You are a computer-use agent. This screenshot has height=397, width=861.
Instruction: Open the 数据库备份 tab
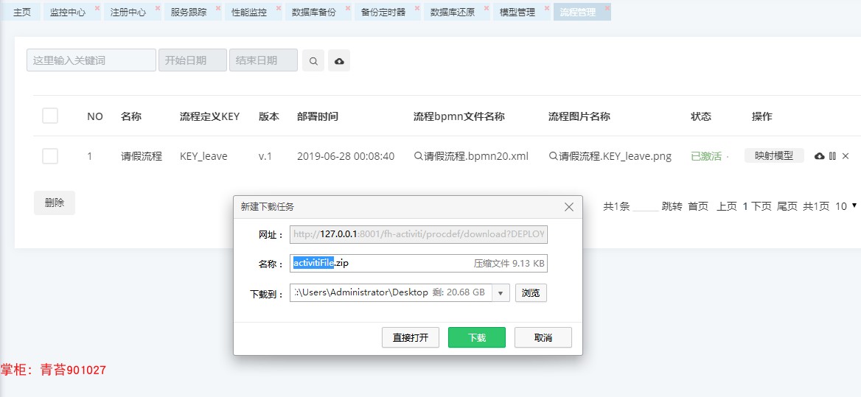(313, 12)
